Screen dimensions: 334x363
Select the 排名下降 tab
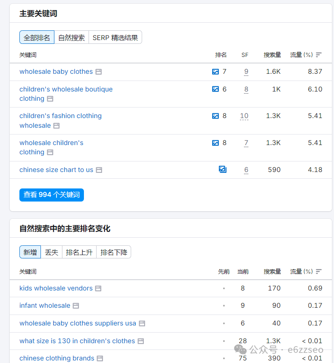tap(114, 252)
